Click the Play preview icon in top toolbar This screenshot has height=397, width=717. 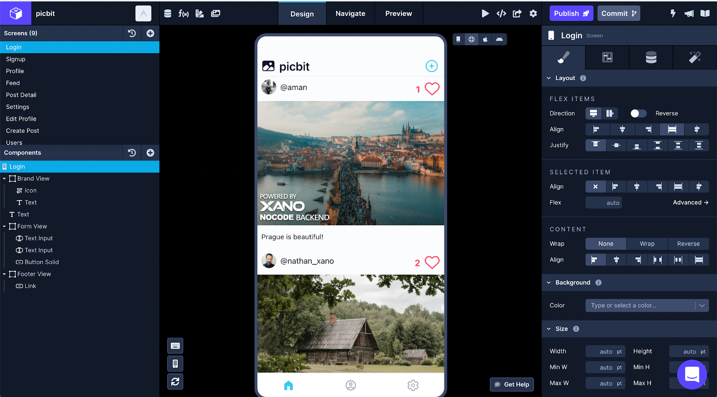(x=485, y=13)
